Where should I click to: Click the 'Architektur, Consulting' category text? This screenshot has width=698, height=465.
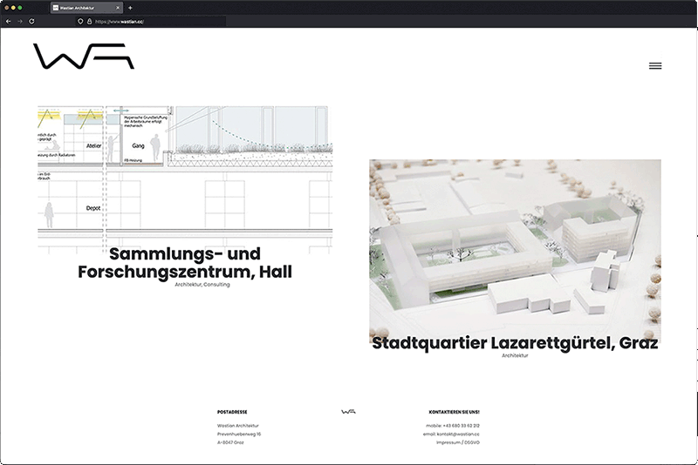pos(202,285)
